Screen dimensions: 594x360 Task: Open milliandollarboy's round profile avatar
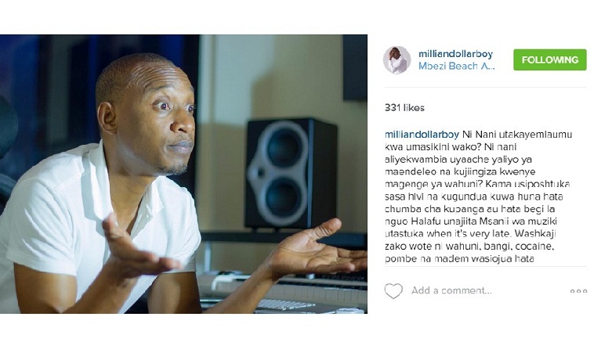point(397,59)
